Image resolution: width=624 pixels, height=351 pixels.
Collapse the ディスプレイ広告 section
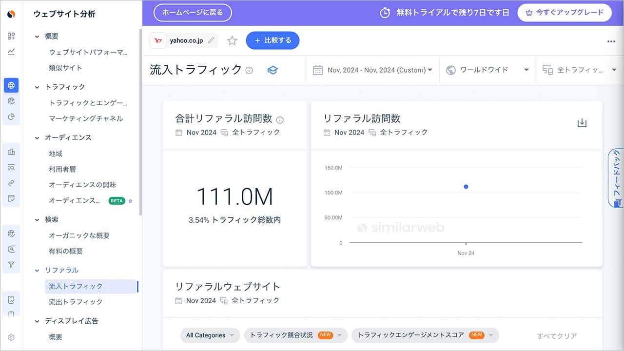click(37, 321)
